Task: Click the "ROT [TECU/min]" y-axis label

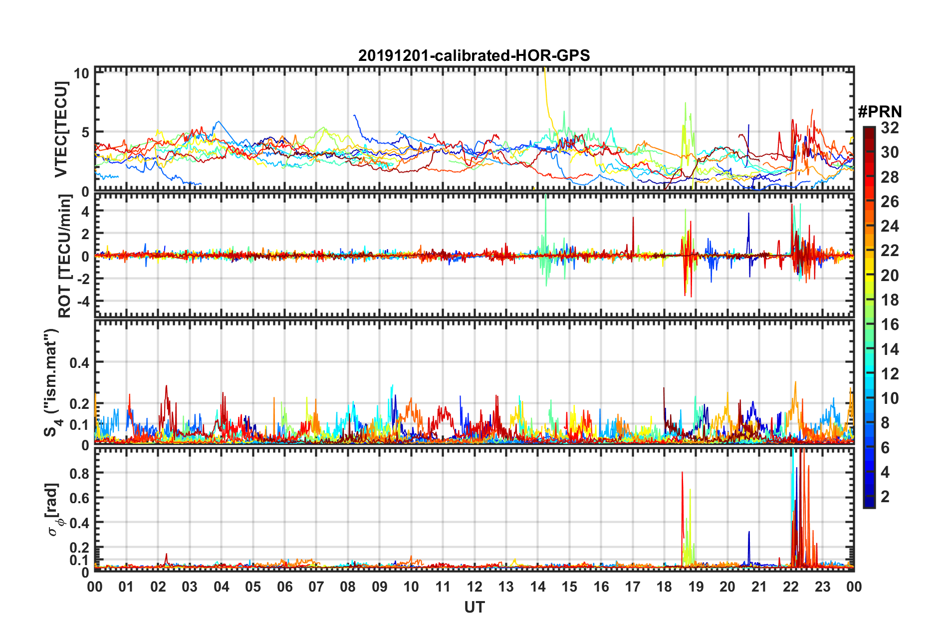Action: point(65,256)
